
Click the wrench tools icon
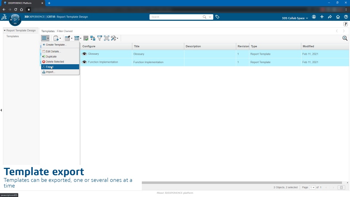(114, 38)
